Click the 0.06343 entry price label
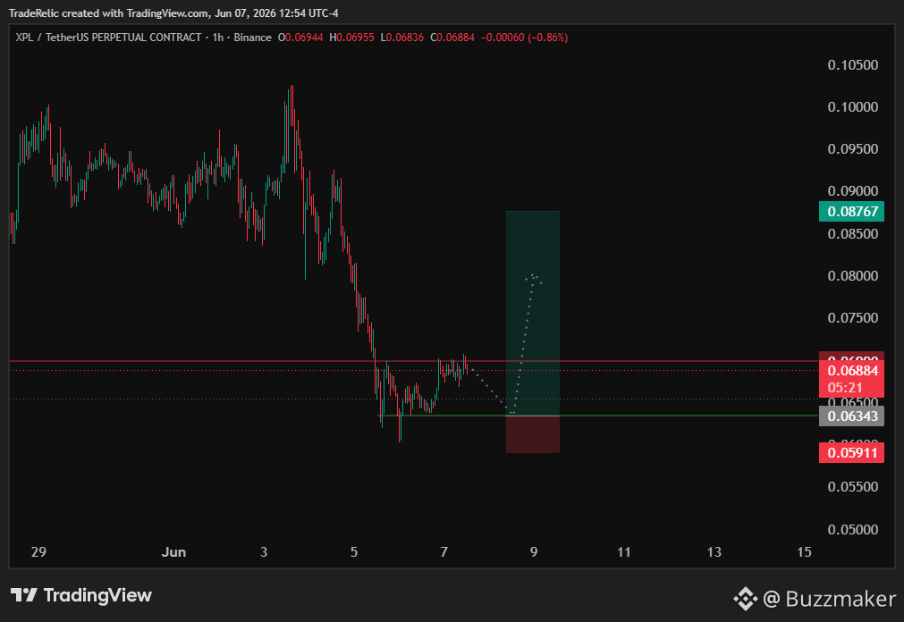Screen dimensions: 904x622 851,416
